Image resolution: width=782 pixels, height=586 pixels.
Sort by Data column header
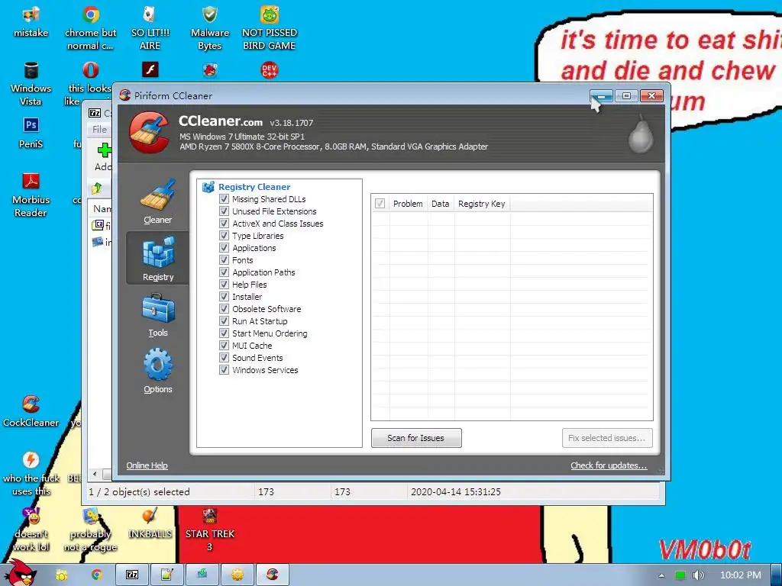[x=441, y=204]
